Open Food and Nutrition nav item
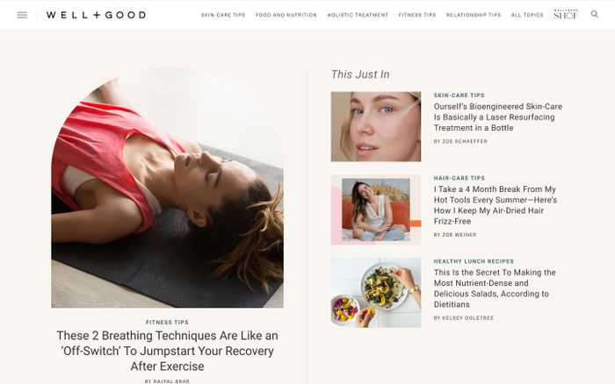Screen dimensions: 615x384 tap(286, 15)
